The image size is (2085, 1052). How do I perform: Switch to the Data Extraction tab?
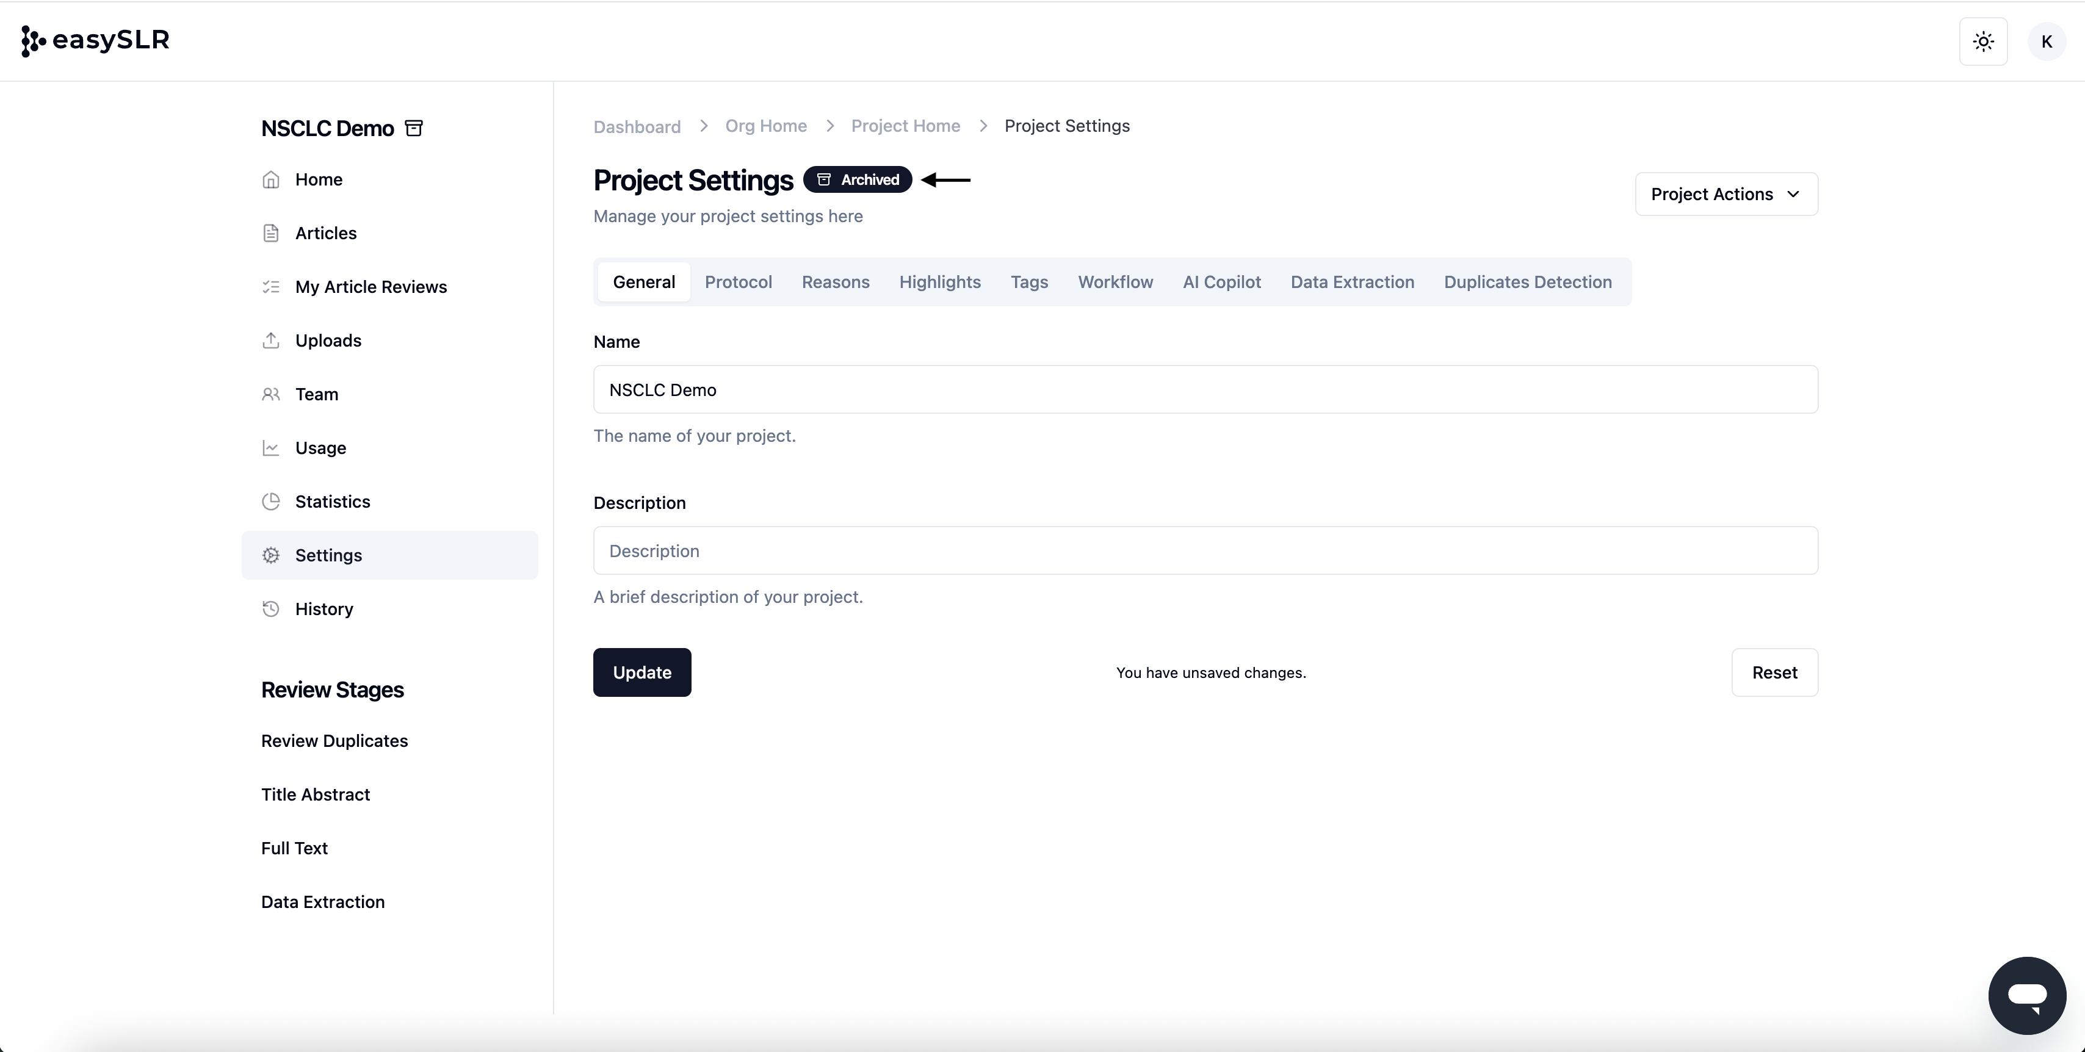tap(1353, 282)
